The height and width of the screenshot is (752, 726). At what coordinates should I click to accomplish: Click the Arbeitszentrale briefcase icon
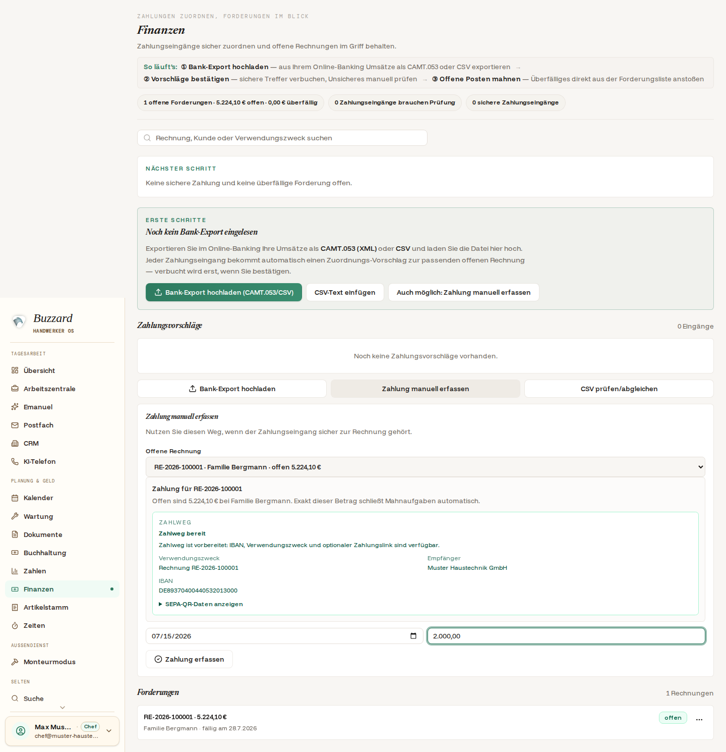click(x=15, y=389)
